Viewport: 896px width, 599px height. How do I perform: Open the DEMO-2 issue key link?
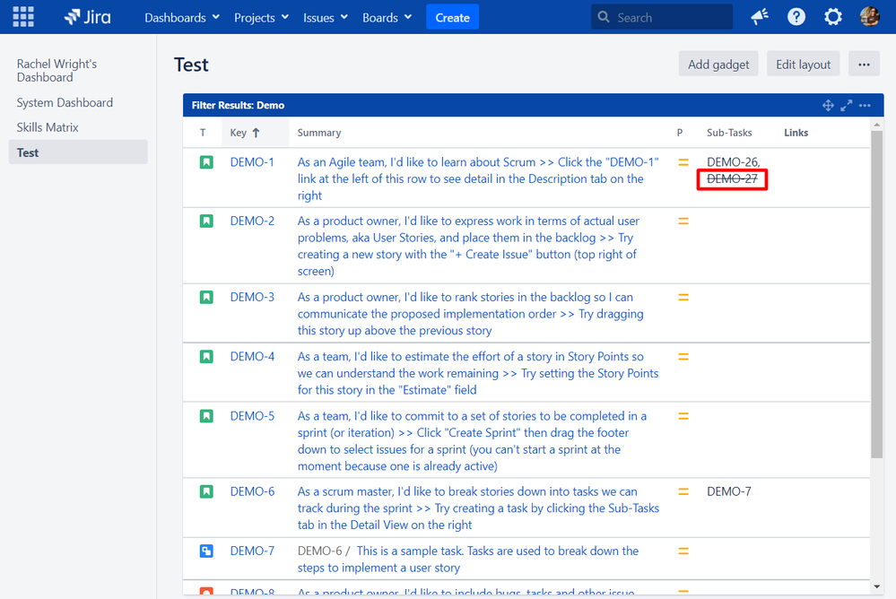tap(252, 221)
